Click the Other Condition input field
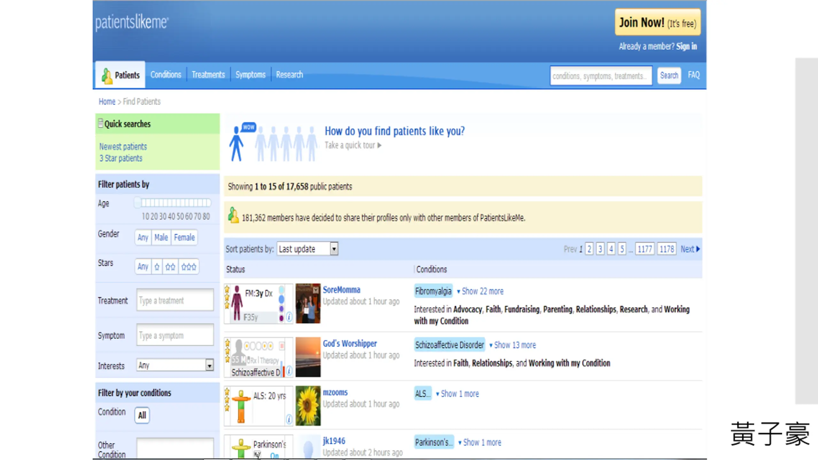The image size is (818, 460). click(x=175, y=448)
